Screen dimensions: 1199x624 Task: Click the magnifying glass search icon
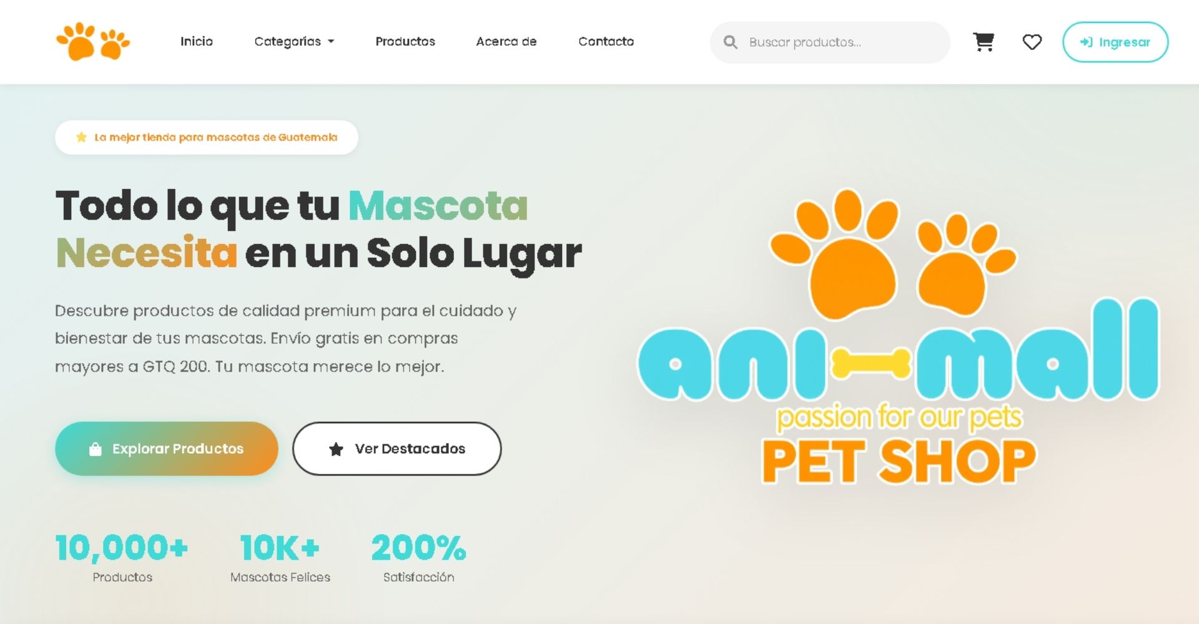point(730,42)
